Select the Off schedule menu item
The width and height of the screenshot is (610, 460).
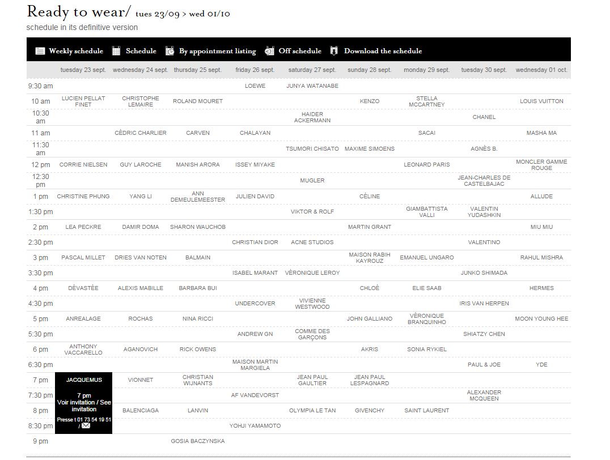tap(299, 51)
